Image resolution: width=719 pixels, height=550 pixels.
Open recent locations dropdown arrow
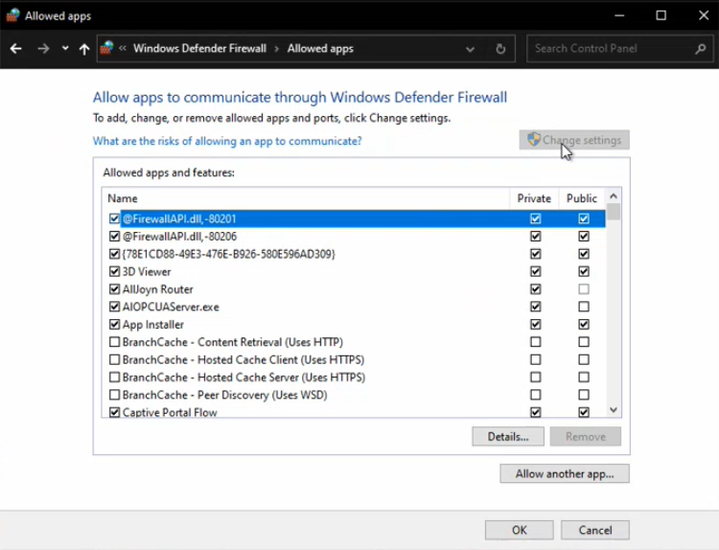point(65,48)
